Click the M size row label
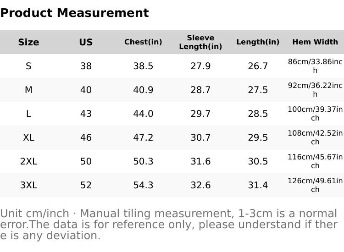The height and width of the screenshot is (252, 344). point(28,90)
